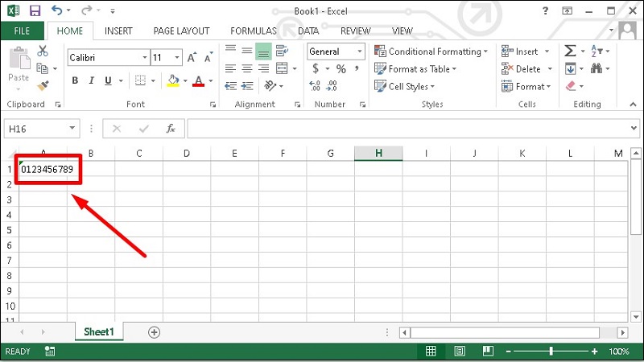Click the Redo arrow icon
Screen dimensions: 644x362
87,10
